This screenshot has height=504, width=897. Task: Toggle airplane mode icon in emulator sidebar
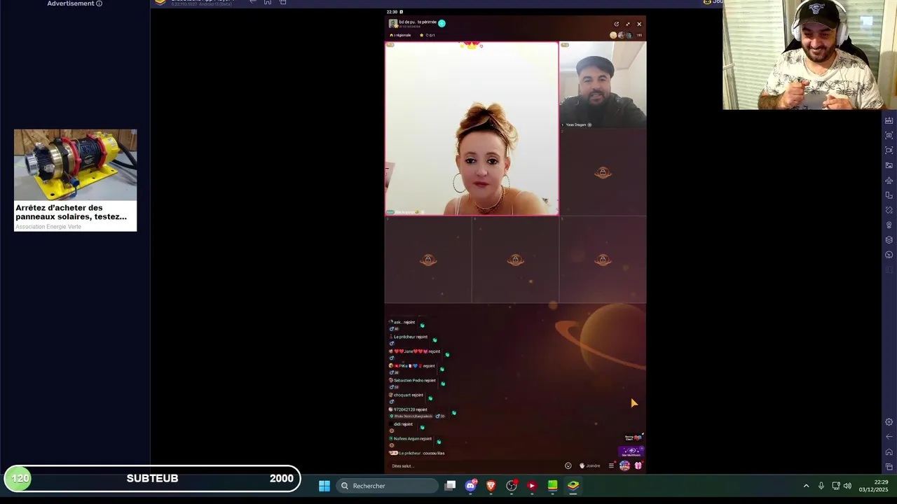point(889,180)
